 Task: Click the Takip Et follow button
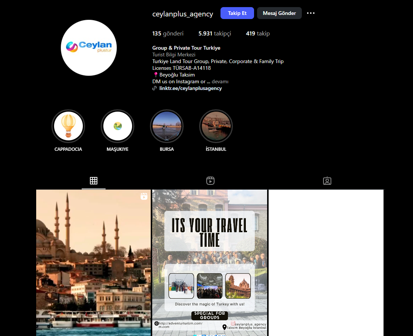(237, 13)
